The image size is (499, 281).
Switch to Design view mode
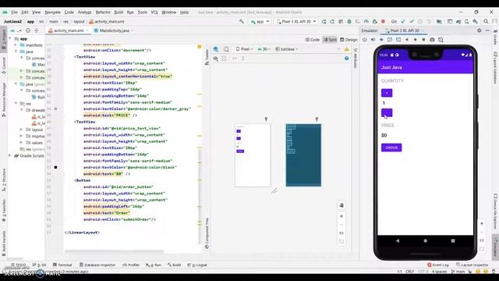pyautogui.click(x=349, y=40)
